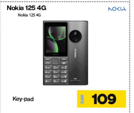Screen dimensions: 134x113
Task: Click the hash key on phone keypad
Action: coord(64,81)
